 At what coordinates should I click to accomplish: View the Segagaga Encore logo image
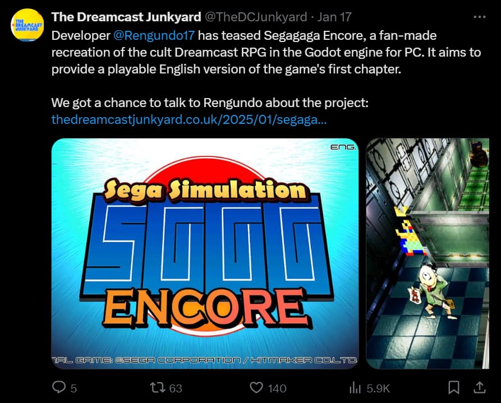pyautogui.click(x=205, y=253)
